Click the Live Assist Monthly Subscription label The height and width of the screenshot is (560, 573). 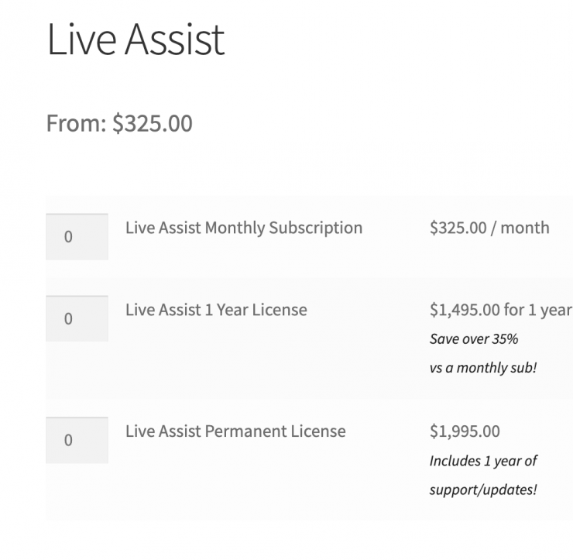tap(243, 228)
